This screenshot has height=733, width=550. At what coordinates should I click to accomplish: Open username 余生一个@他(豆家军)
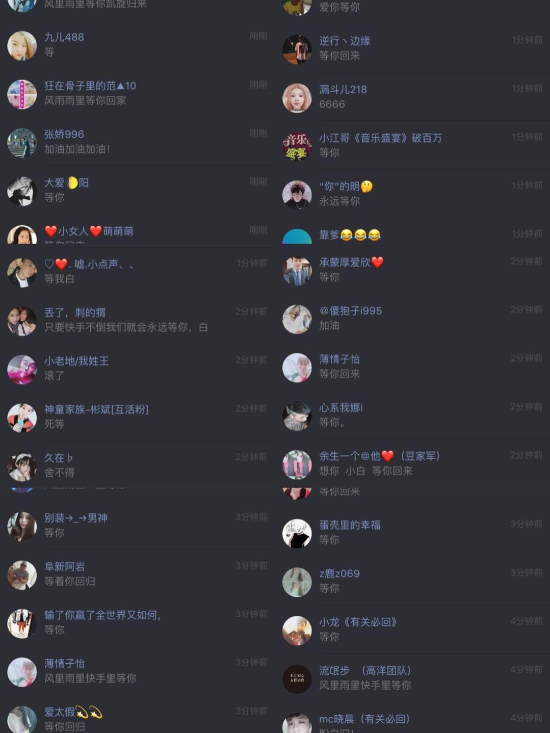(380, 456)
